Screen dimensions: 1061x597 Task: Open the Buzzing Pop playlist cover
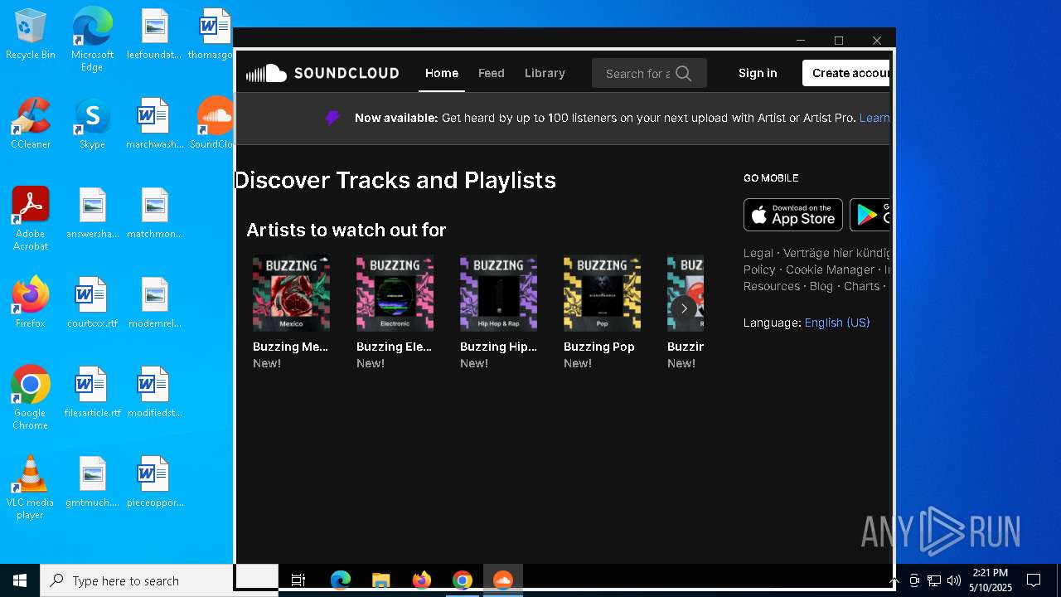click(x=602, y=294)
